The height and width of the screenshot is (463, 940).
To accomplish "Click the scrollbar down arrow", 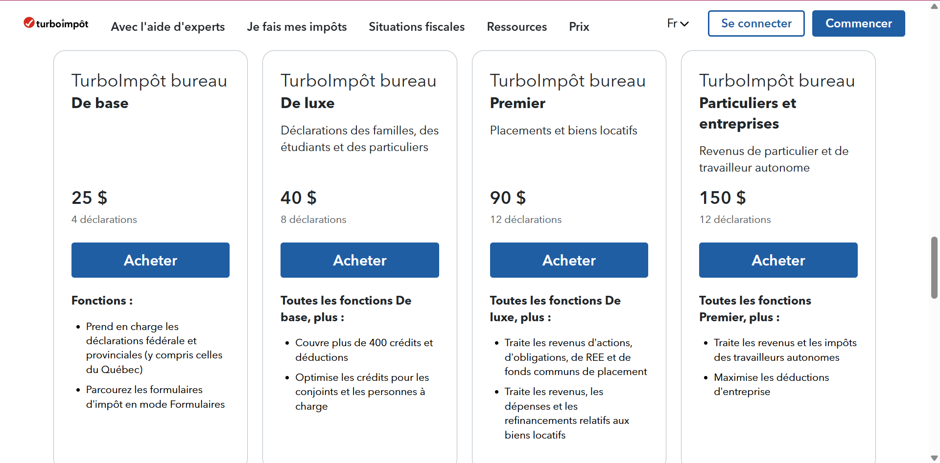I will pyautogui.click(x=934, y=458).
